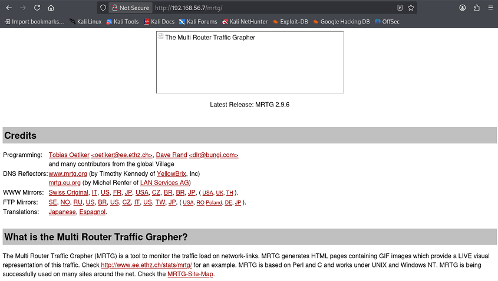Viewport: 498px width, 281px height.
Task: Go back with the browser back arrow
Action: 9,8
